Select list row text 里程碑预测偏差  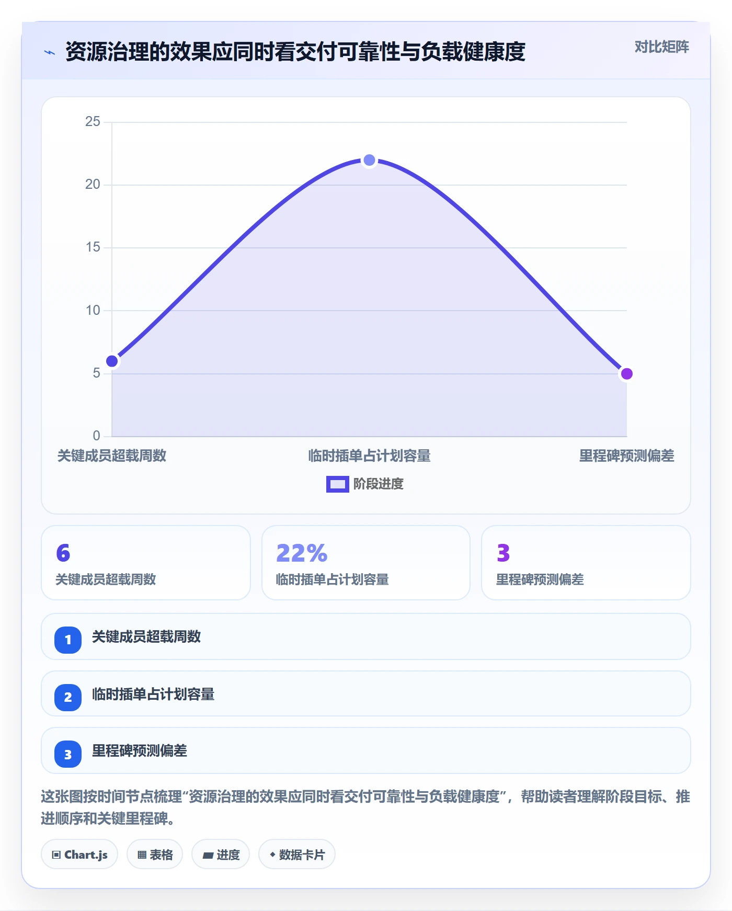[x=140, y=751]
